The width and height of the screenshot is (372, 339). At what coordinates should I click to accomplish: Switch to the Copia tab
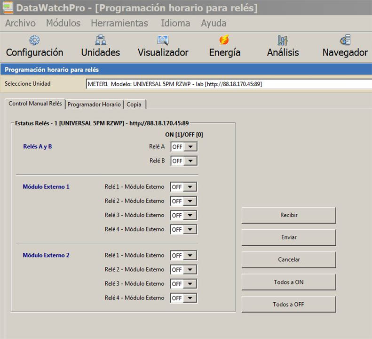(134, 104)
